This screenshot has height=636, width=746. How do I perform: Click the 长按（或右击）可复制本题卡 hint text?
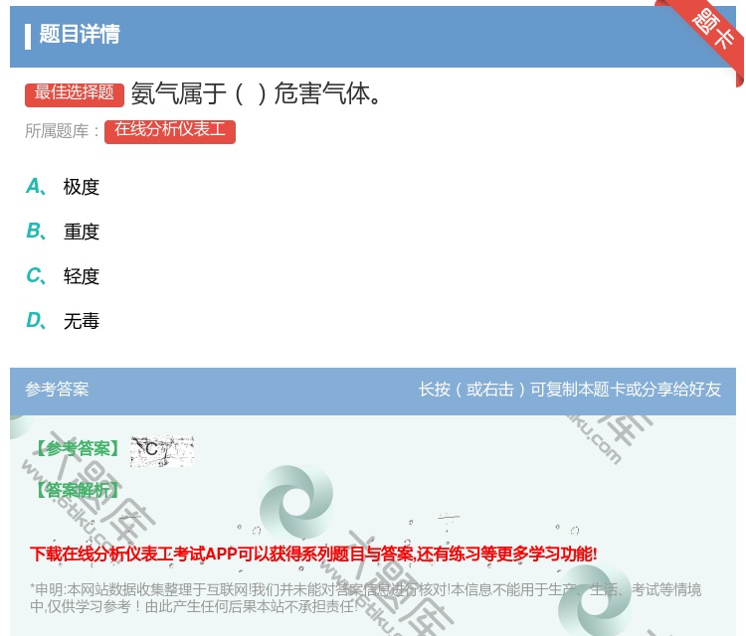(570, 390)
